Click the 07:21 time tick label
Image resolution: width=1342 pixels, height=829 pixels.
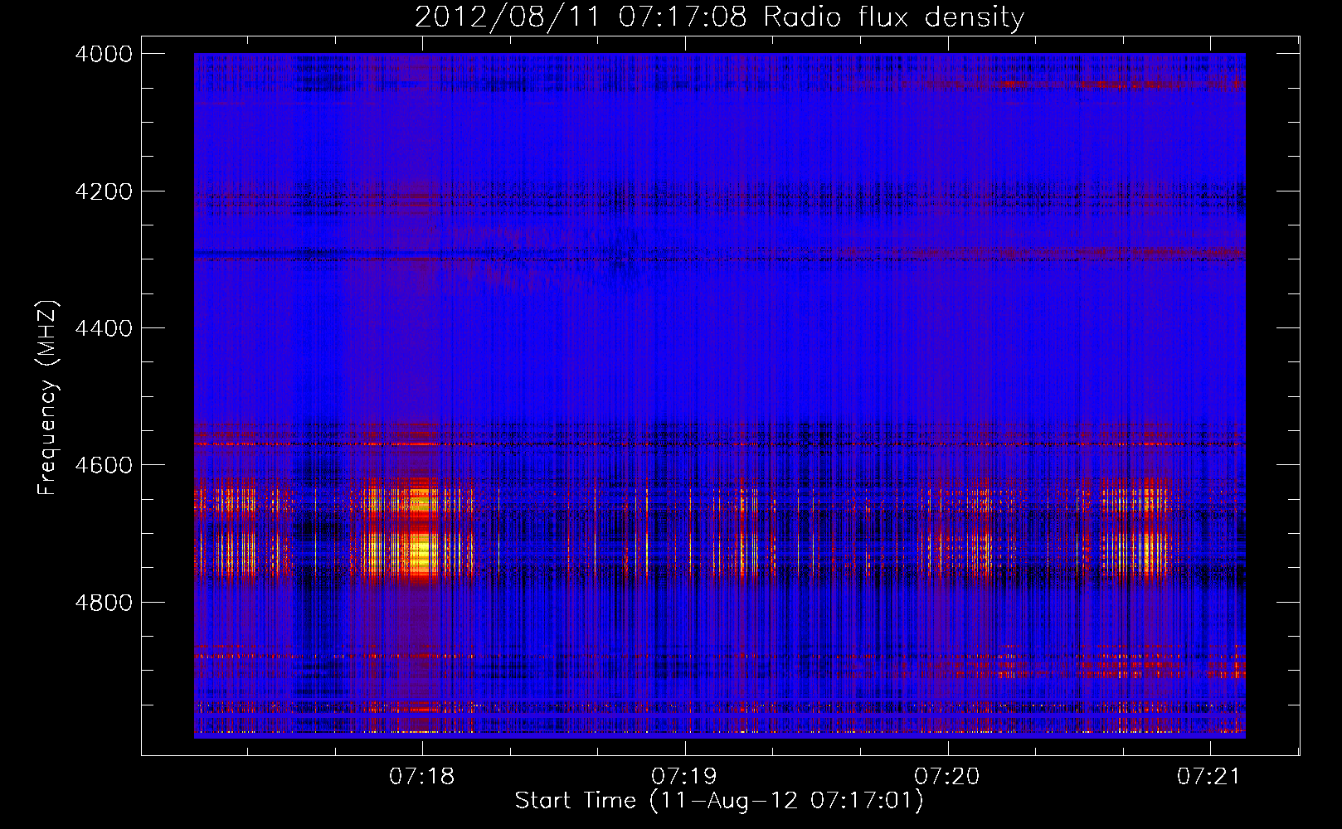[x=1209, y=776]
